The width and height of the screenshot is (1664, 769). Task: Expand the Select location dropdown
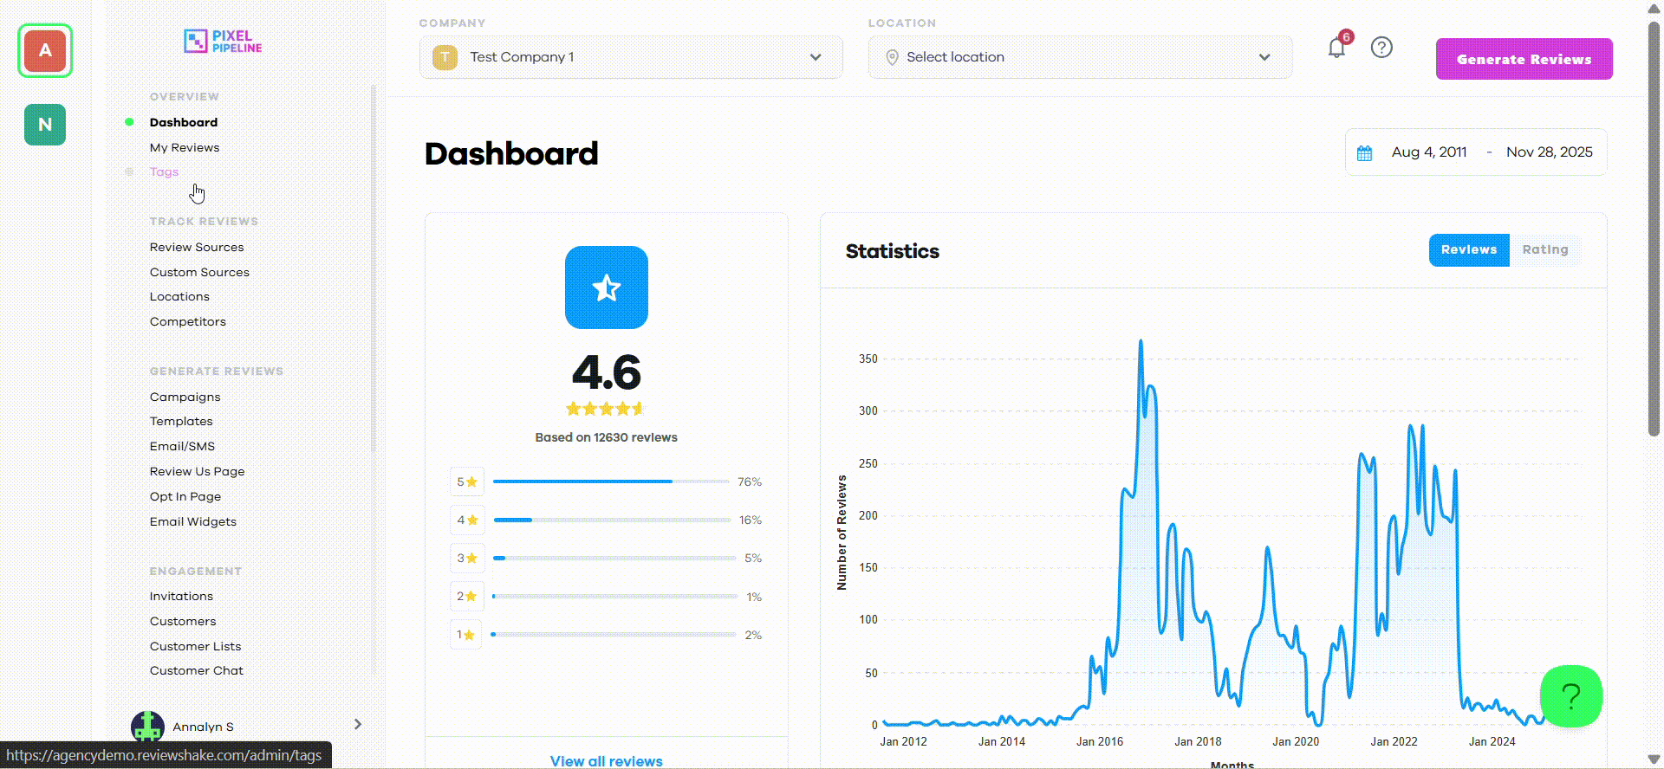1080,57
